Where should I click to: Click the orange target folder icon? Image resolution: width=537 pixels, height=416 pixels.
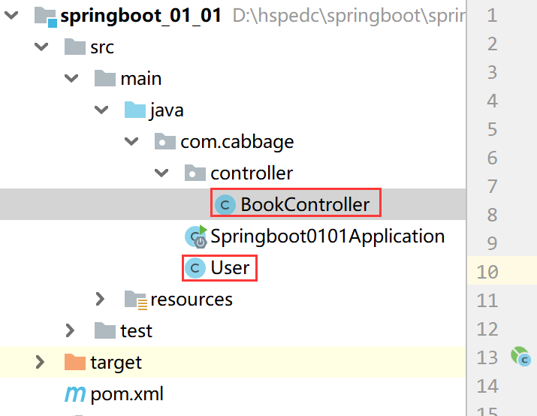[75, 363]
